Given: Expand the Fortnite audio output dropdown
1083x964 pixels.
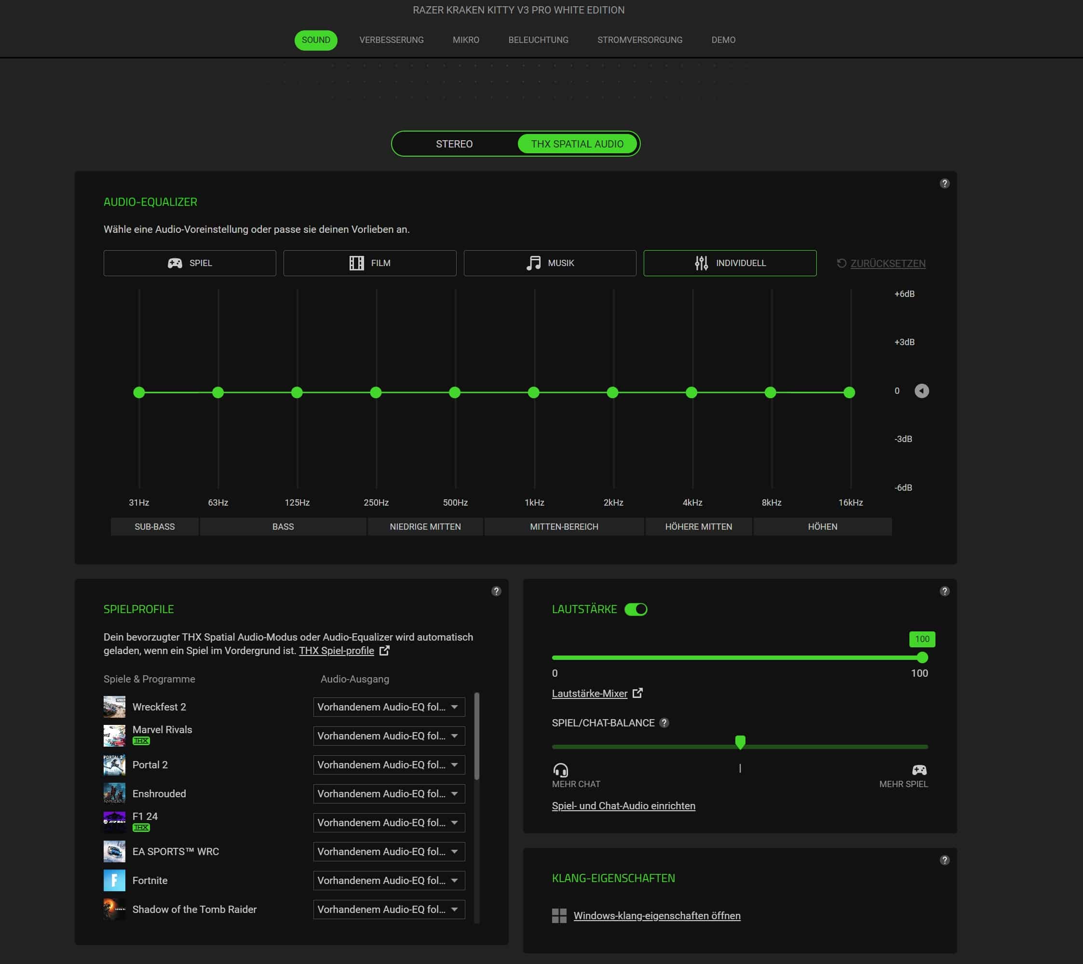Looking at the screenshot, I should [389, 880].
